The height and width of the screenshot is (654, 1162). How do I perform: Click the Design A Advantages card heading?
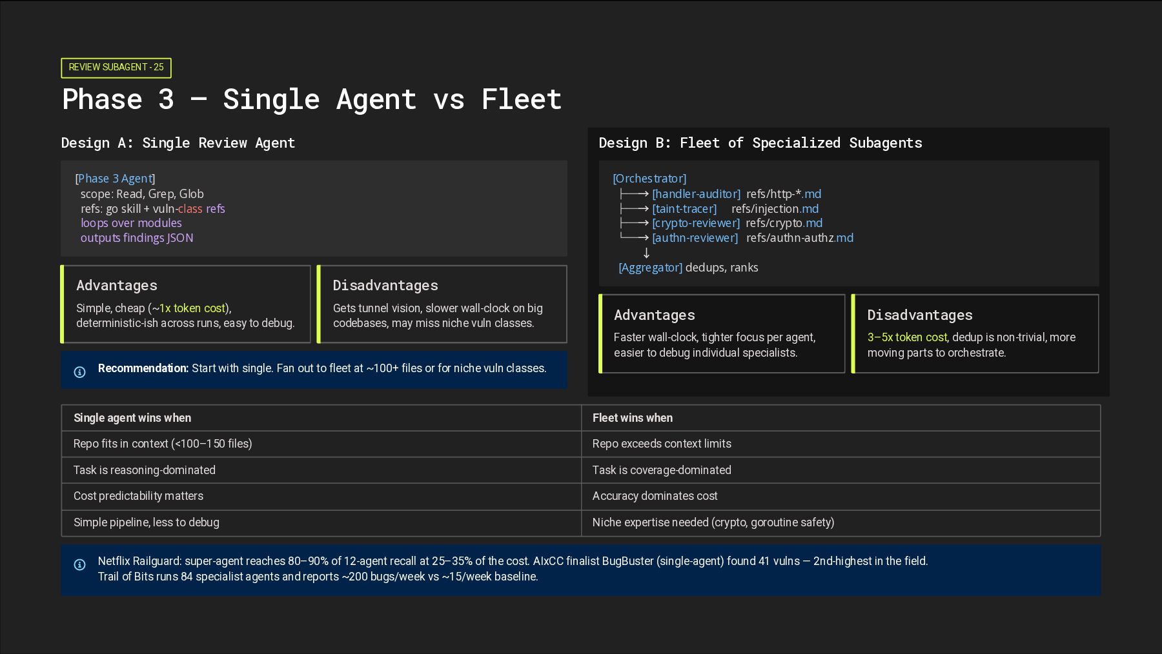(117, 286)
